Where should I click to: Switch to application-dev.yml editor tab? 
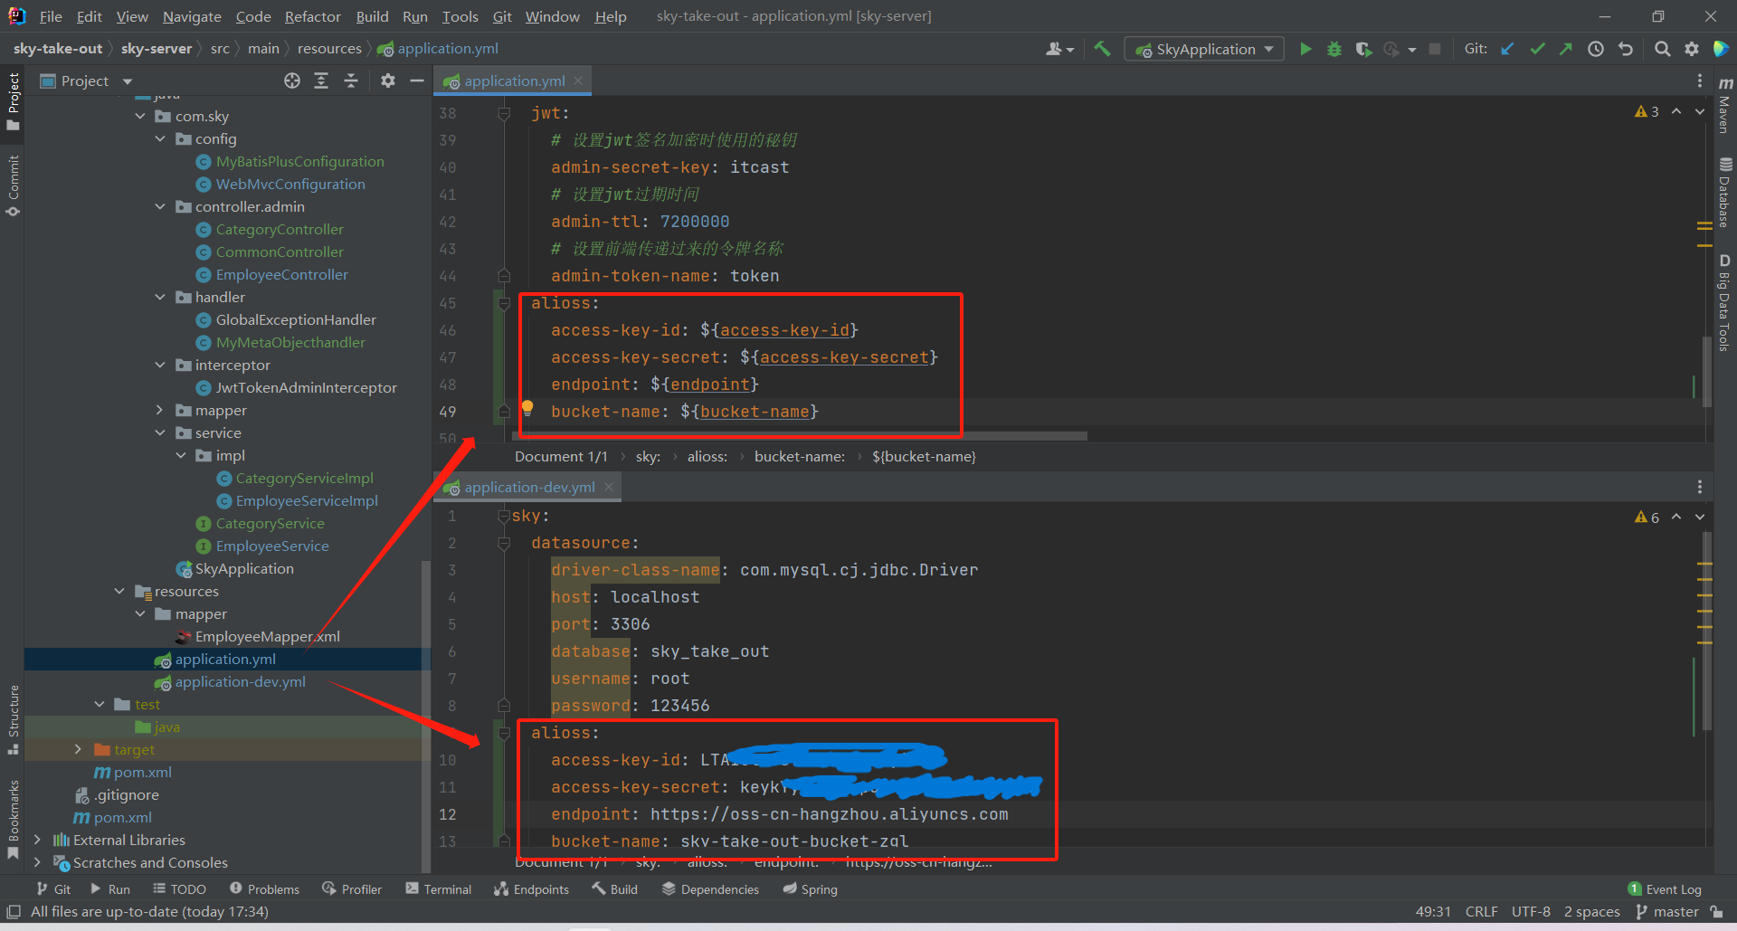pos(529,487)
